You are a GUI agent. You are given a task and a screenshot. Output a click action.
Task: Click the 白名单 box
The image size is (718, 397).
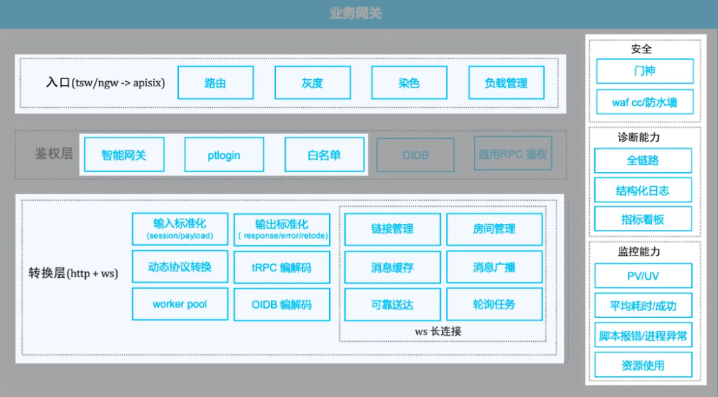point(324,155)
